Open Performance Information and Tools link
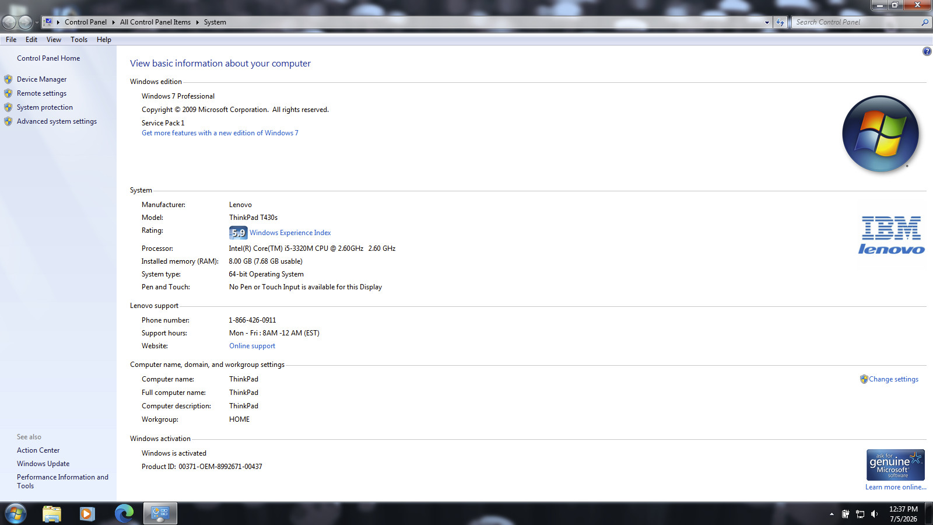This screenshot has width=933, height=525. pyautogui.click(x=62, y=481)
